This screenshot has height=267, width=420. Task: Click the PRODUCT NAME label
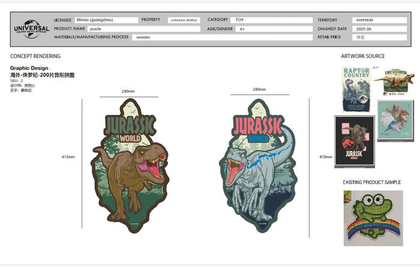(x=70, y=28)
